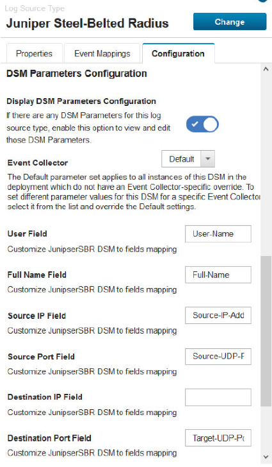The width and height of the screenshot is (272, 467).
Task: Click the User Field input box
Action: coord(218,234)
